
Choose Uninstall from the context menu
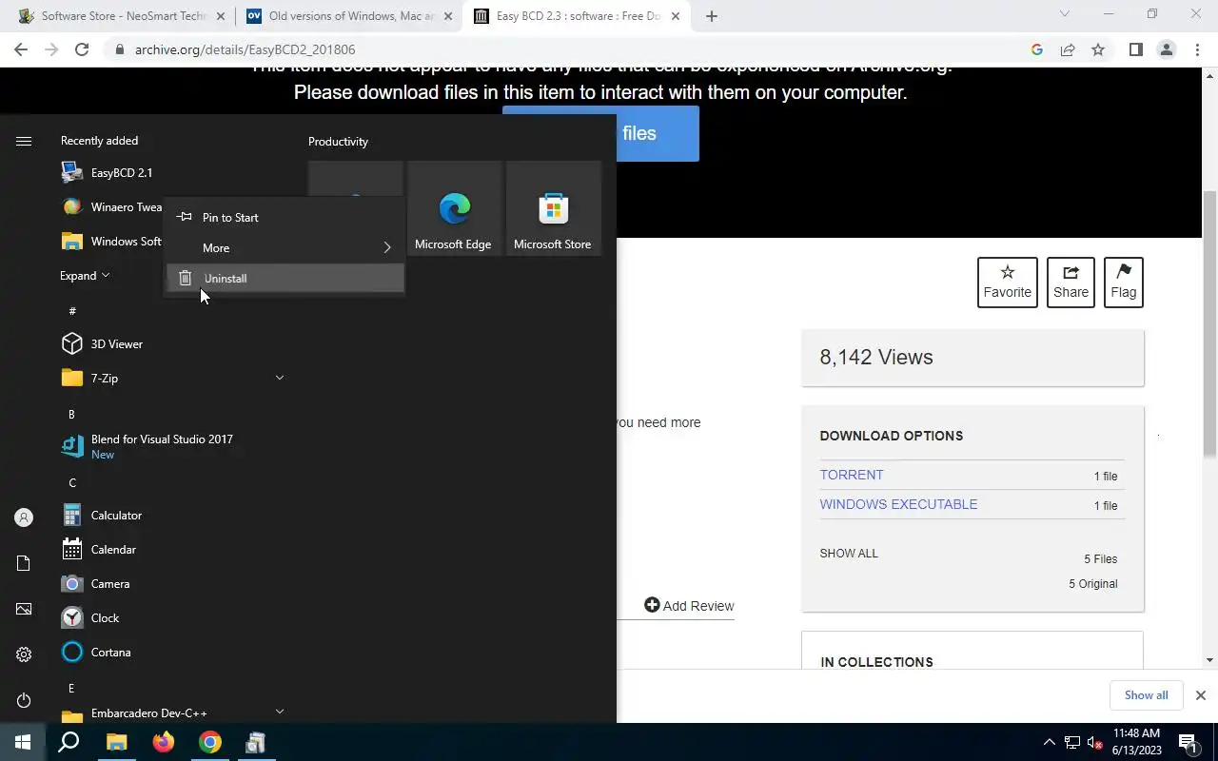[285, 279]
